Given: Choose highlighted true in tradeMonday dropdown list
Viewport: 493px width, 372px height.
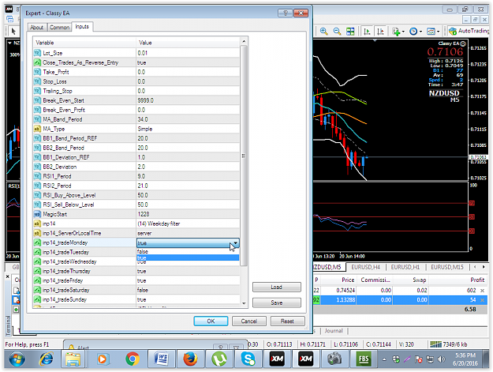Looking at the screenshot, I should pyautogui.click(x=188, y=257).
